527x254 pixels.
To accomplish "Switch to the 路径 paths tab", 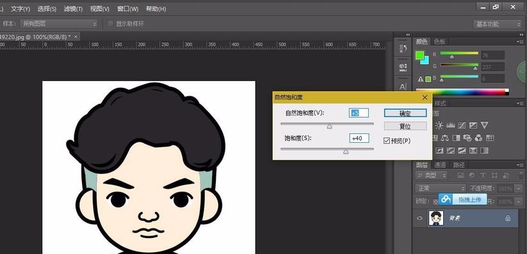I will click(x=458, y=165).
